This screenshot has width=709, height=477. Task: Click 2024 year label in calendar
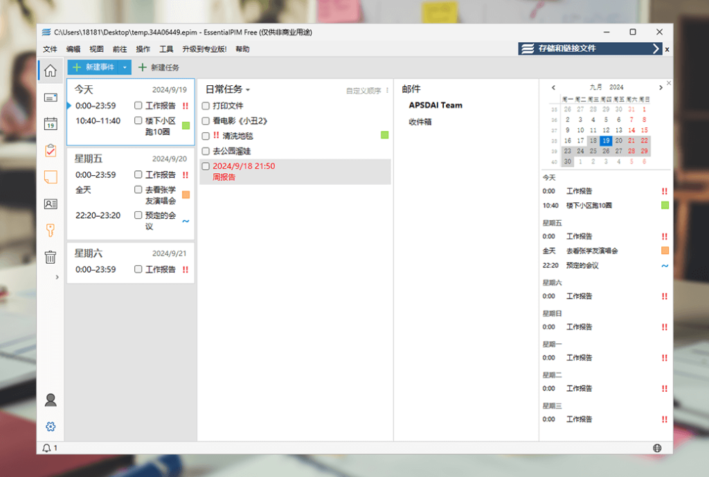pyautogui.click(x=616, y=87)
